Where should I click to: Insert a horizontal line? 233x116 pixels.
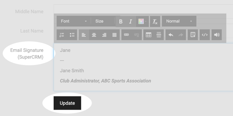tap(159, 35)
